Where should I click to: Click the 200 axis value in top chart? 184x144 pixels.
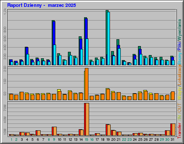tap(5, 57)
